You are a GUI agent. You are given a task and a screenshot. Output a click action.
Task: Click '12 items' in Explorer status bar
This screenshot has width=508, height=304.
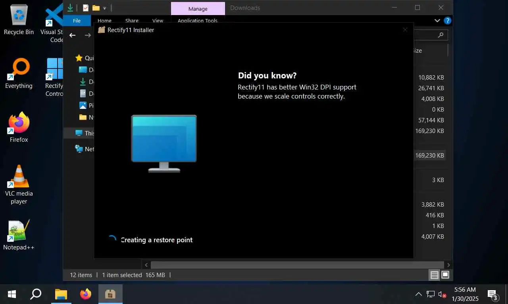(81, 275)
